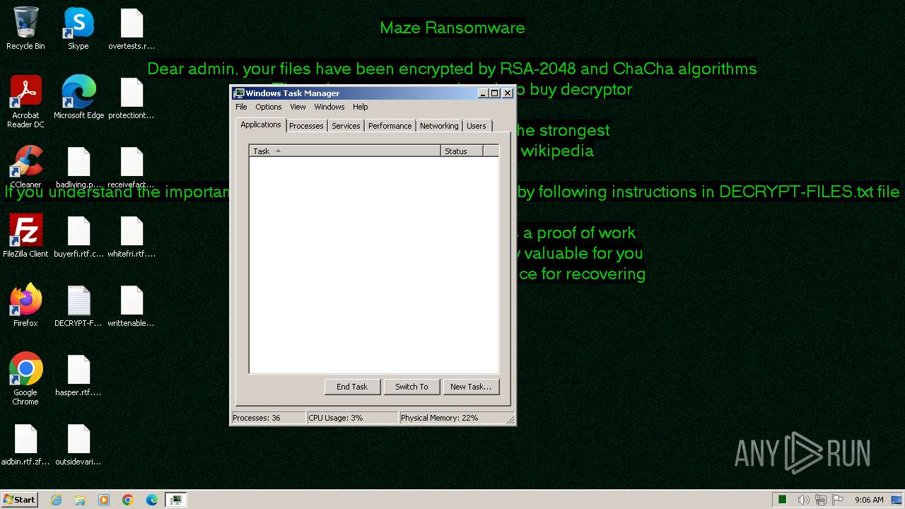
Task: Open the Windows menu in Task Manager
Action: [x=329, y=107]
